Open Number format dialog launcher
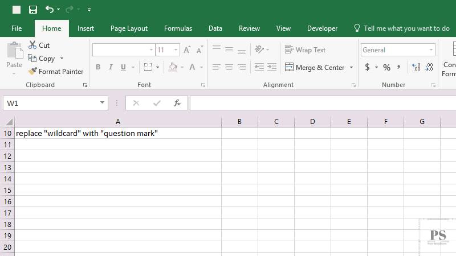The image size is (456, 256). point(433,85)
